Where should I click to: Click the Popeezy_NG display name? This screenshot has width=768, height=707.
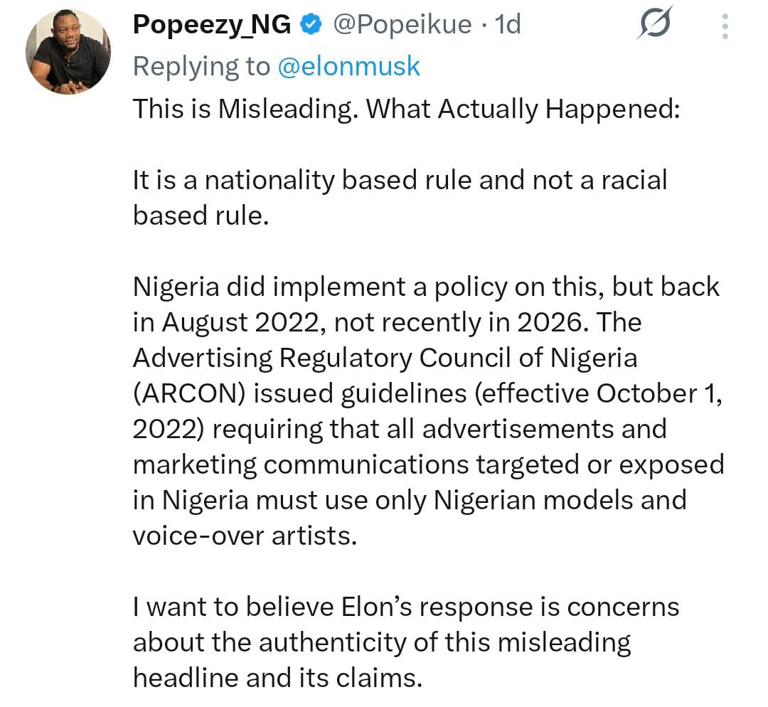click(x=212, y=26)
